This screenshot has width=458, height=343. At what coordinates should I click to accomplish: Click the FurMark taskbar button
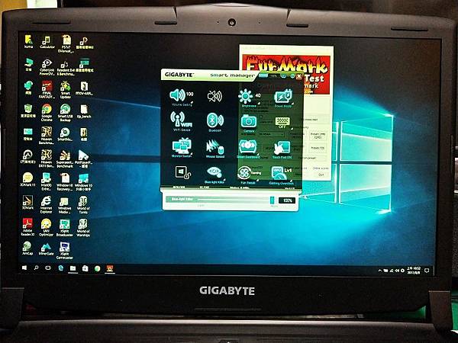[109, 268]
